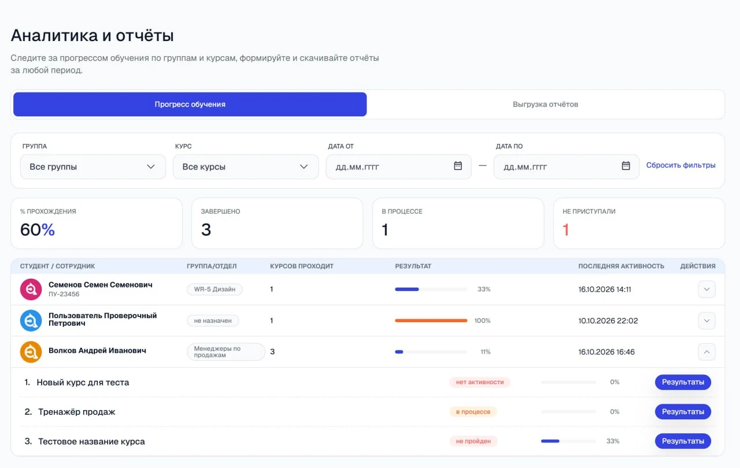Image resolution: width=740 pixels, height=468 pixels.
Task: Click the не пройден status badge
Action: 473,441
